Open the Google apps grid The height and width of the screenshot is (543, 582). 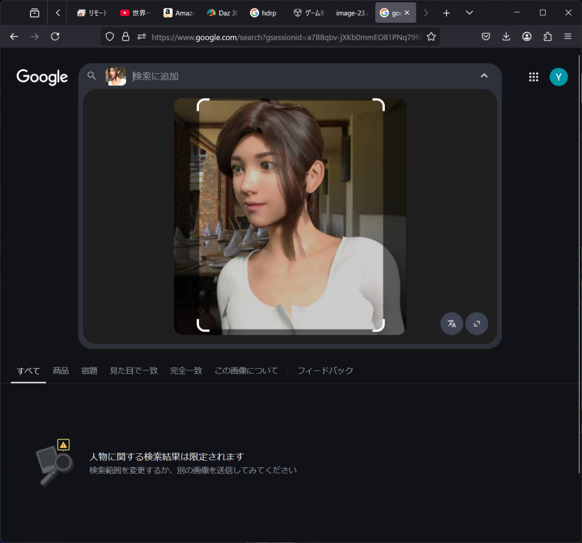[x=533, y=77]
